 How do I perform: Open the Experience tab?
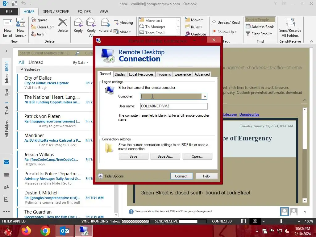tap(183, 74)
